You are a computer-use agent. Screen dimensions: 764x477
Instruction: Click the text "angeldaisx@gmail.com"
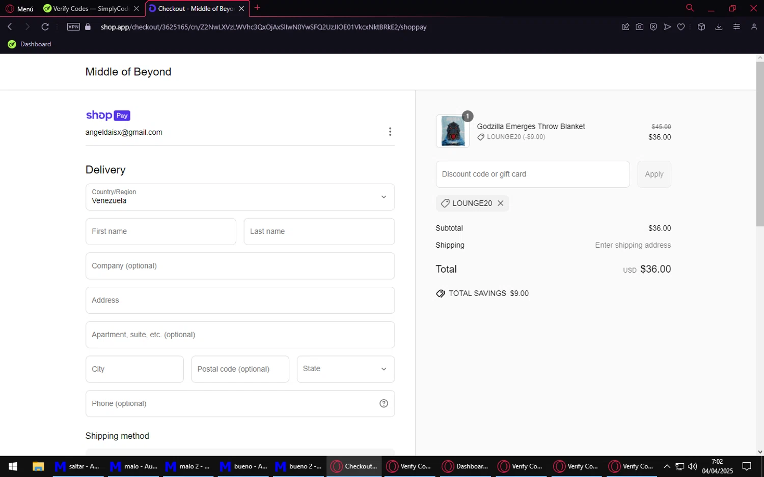[x=124, y=132]
